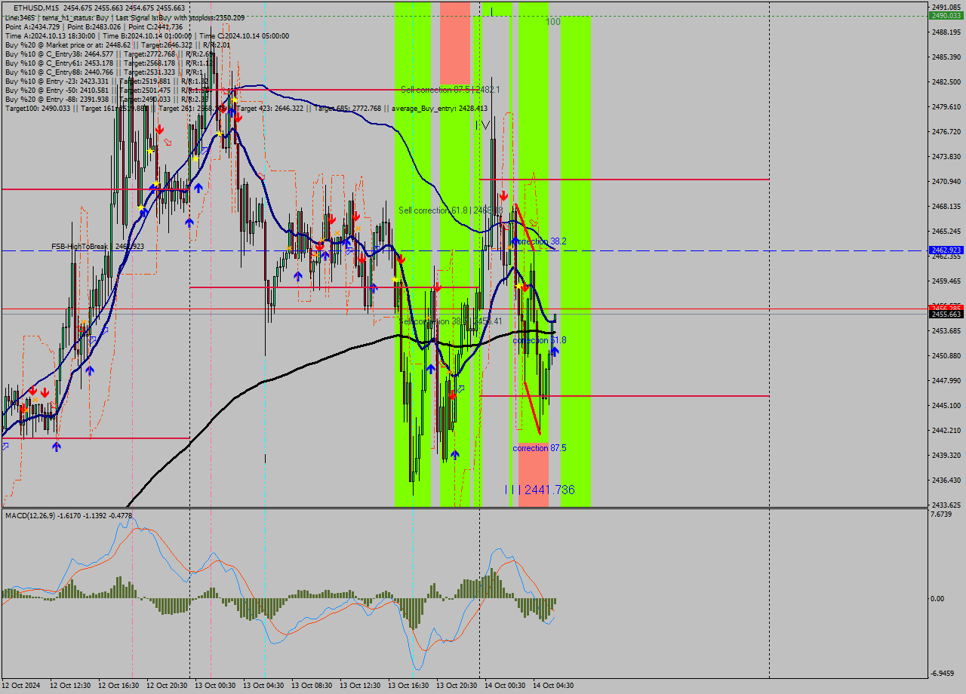Click the 2468.135 price axis value

point(948,207)
